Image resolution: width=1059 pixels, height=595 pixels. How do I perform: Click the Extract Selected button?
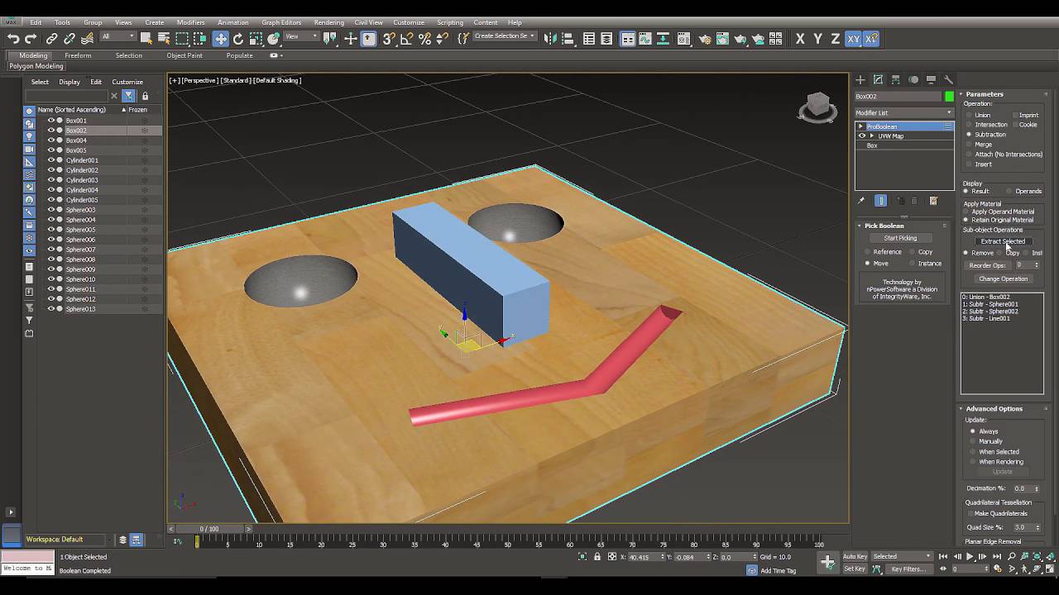(1003, 241)
